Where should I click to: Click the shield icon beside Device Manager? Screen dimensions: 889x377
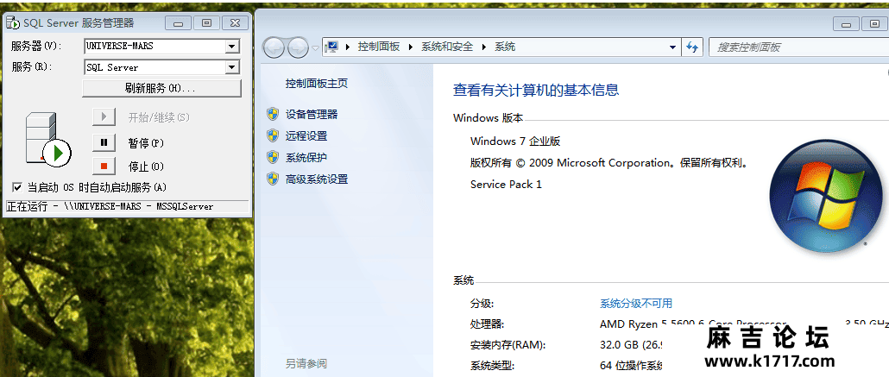pos(273,114)
